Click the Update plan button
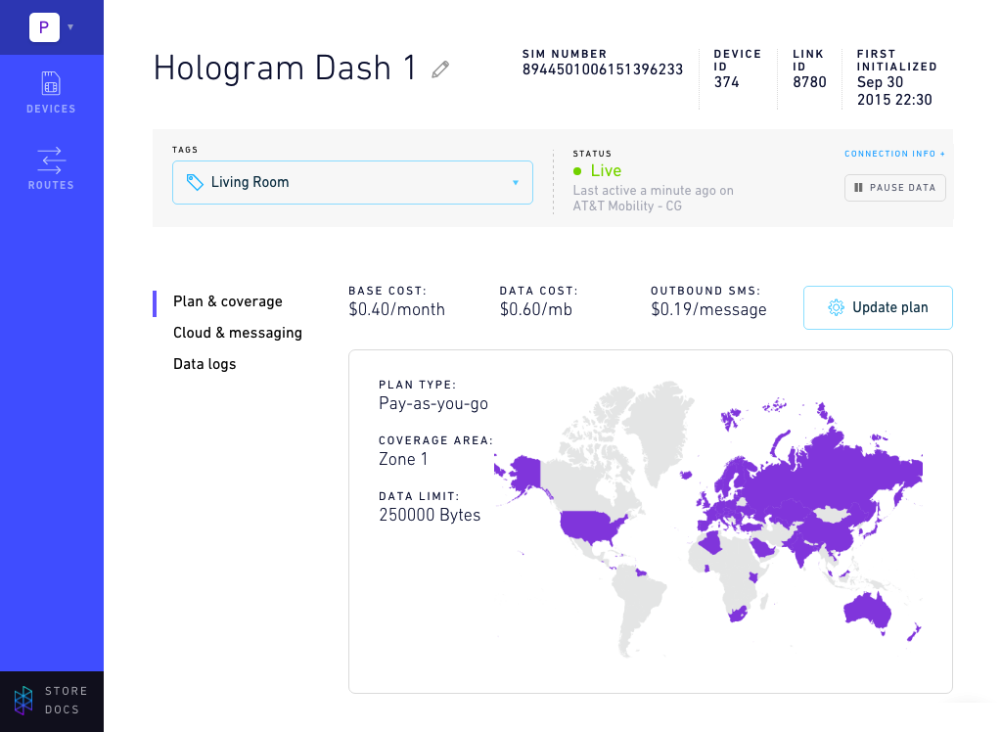The image size is (1001, 732). click(878, 308)
